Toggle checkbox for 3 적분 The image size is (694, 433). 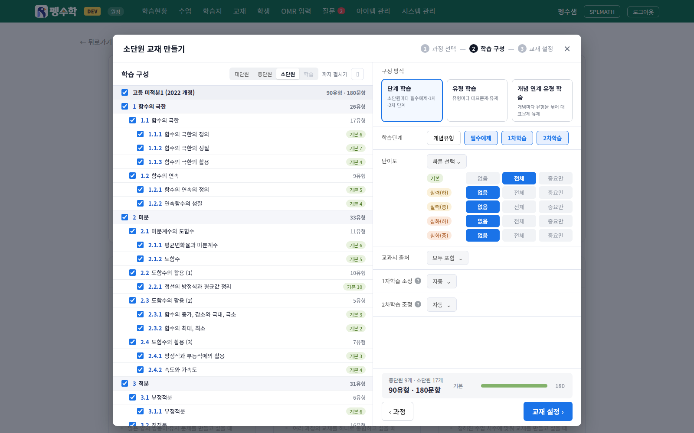pos(125,383)
